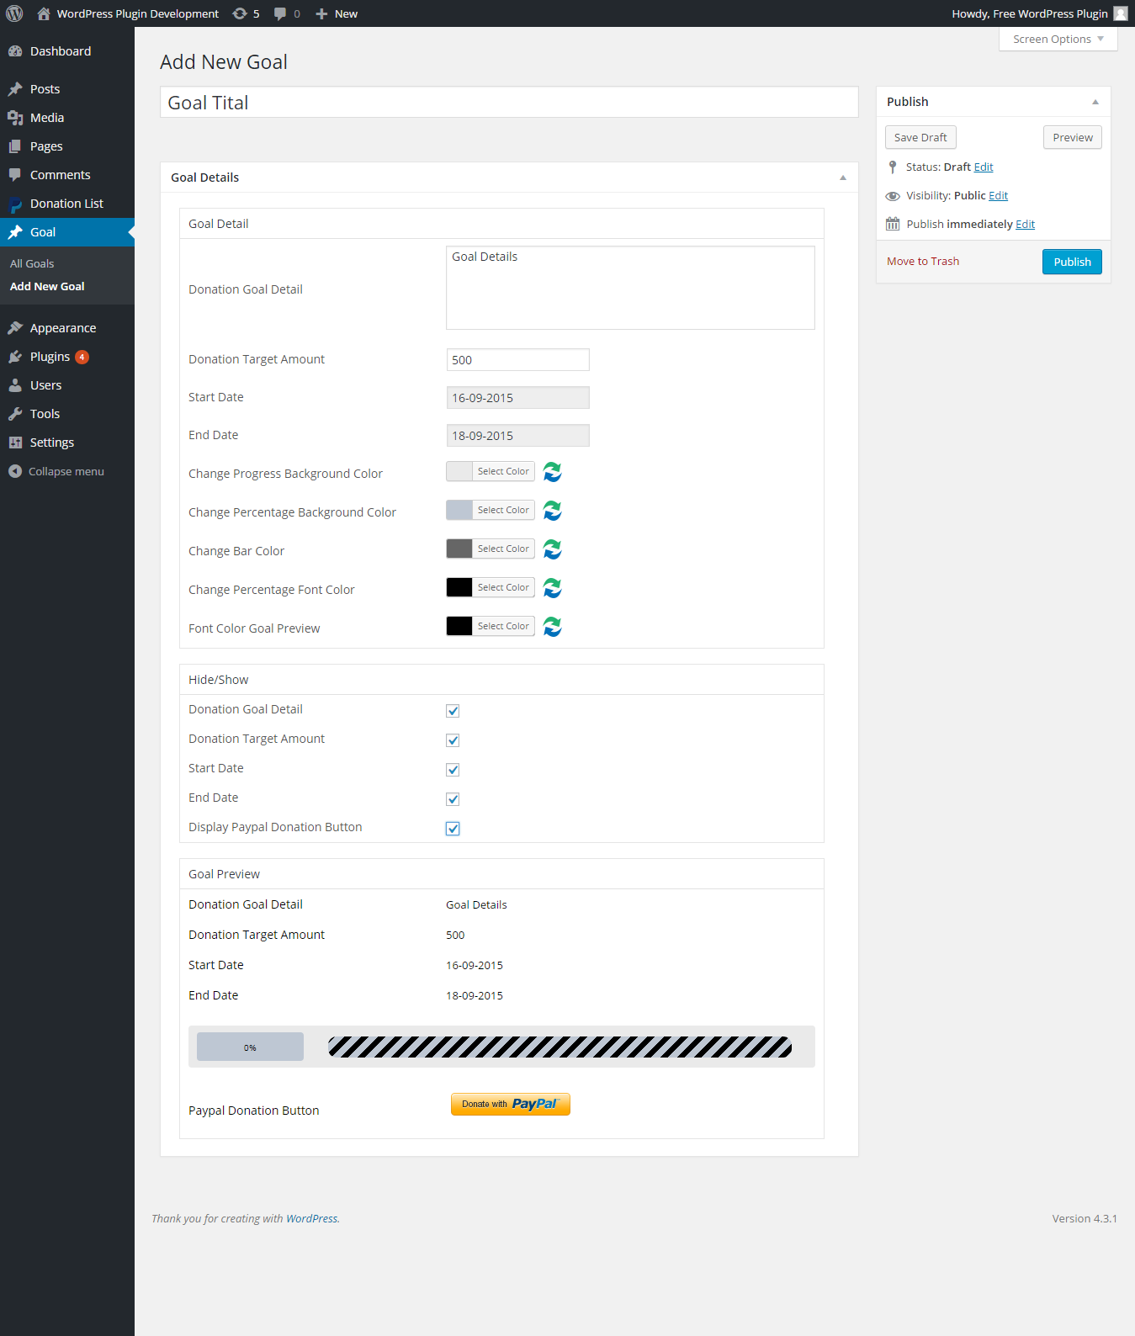Screen dimensions: 1135x1336
Task: Toggle Display Paypal Donation Button checkbox
Action: click(x=453, y=829)
